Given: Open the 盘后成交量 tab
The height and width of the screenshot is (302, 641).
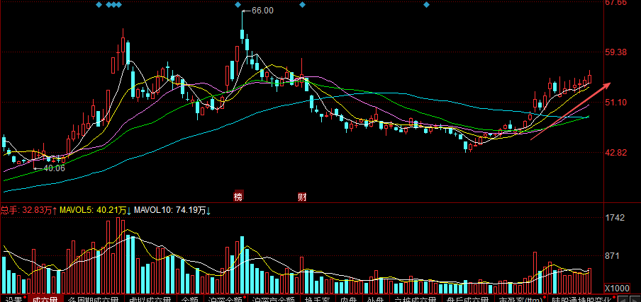Looking at the screenshot, I should [467, 299].
